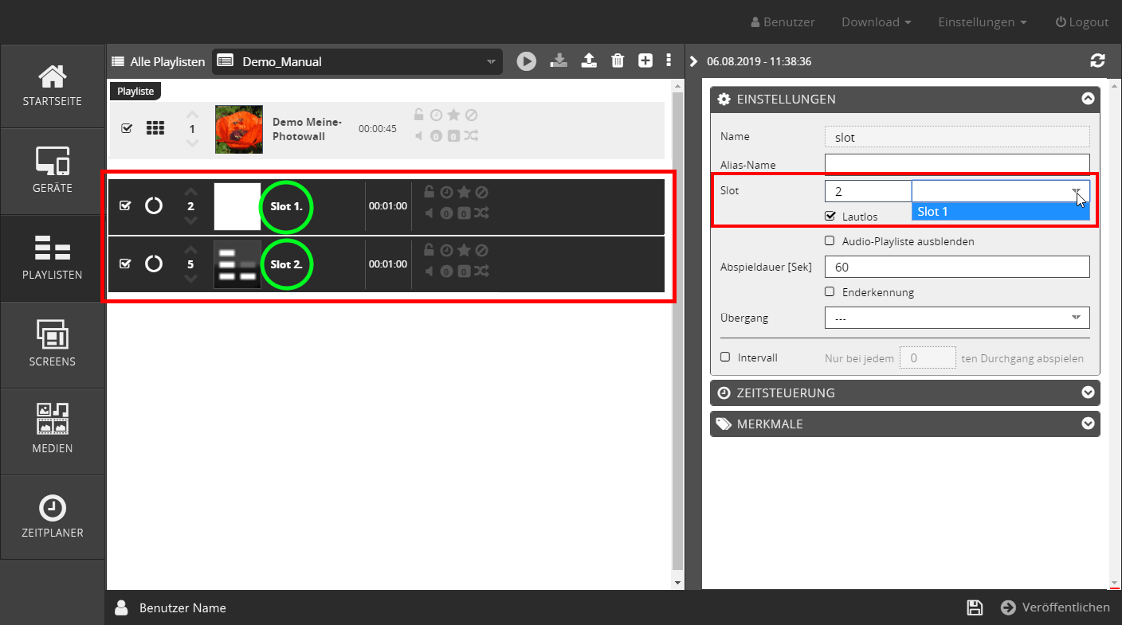Click the spinner type icon in Slot 2 row
The width and height of the screenshot is (1122, 625).
pyautogui.click(x=154, y=264)
